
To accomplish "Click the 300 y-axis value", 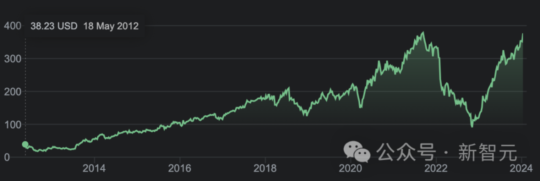I will coord(12,59).
